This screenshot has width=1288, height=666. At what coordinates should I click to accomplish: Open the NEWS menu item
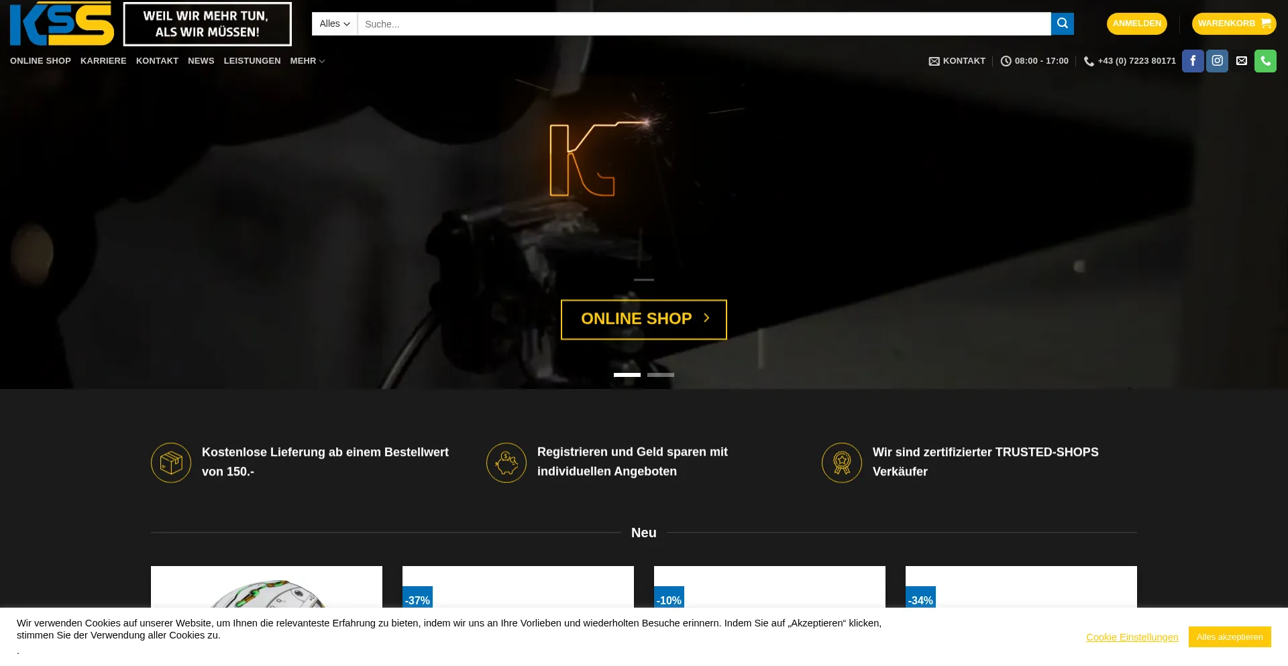click(x=201, y=61)
